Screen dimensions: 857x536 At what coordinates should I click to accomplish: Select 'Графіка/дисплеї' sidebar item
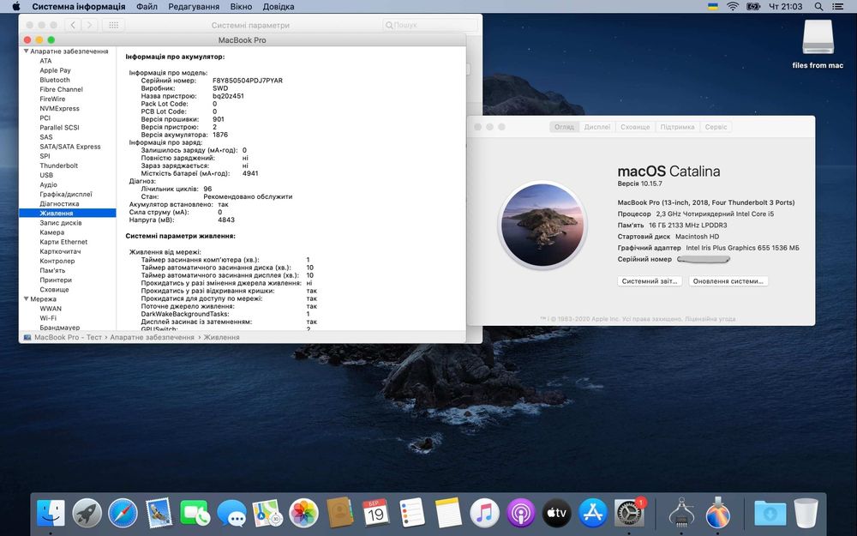pyautogui.click(x=66, y=194)
